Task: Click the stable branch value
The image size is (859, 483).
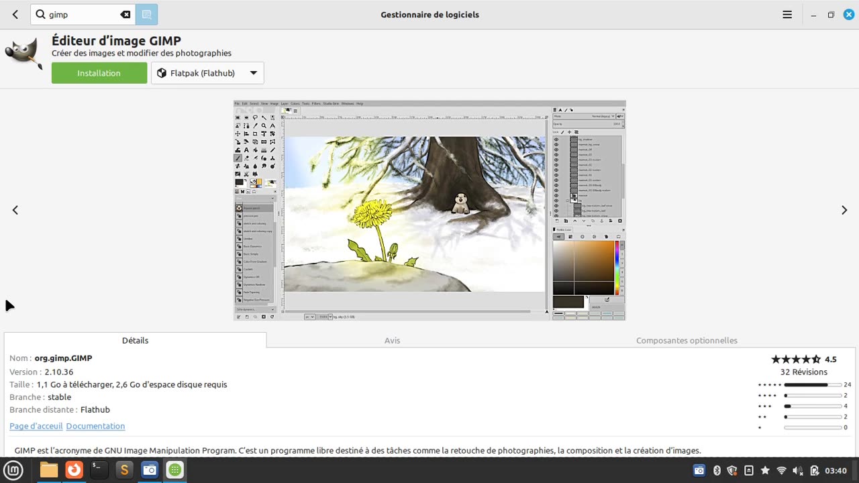Action: click(59, 397)
